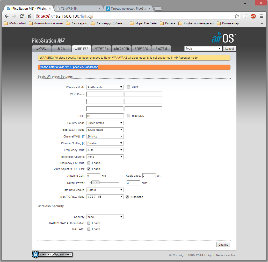
Task: Click the Genuine Product badge
Action: 52,254
